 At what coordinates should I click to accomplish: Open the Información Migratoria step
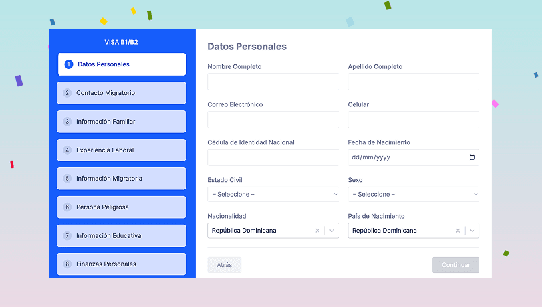click(x=122, y=179)
